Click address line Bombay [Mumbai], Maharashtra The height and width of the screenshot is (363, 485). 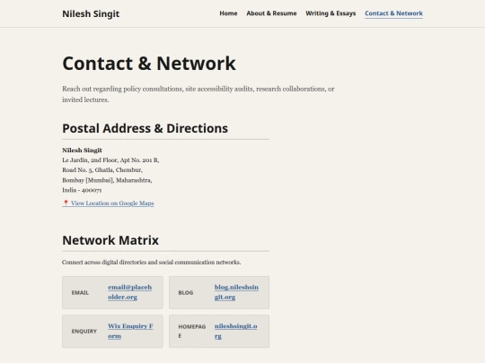[107, 180]
